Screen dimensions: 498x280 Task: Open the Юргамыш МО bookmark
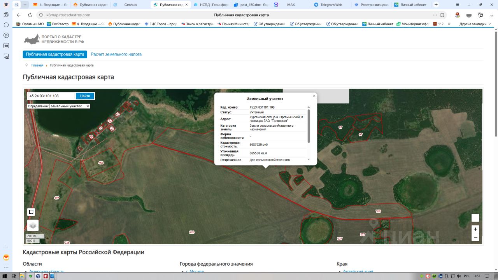30,24
